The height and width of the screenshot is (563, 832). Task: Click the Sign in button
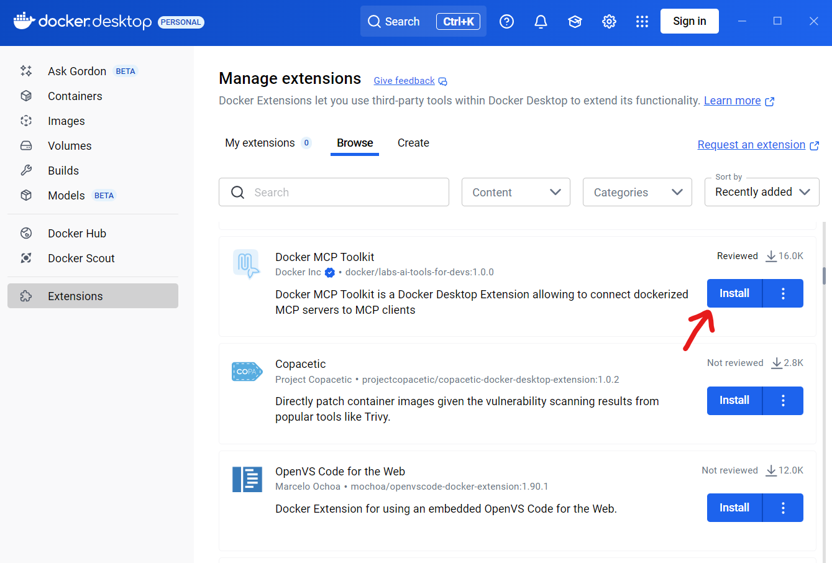pos(690,21)
